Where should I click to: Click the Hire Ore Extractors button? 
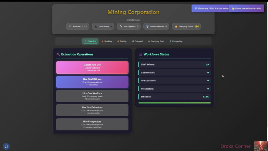[92, 110]
